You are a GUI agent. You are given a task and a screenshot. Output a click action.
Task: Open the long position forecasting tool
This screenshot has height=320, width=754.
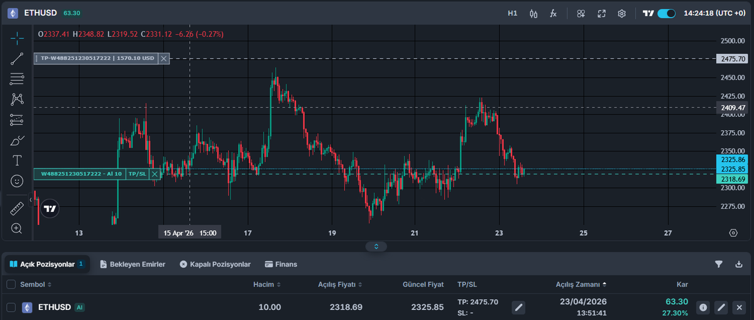click(17, 119)
